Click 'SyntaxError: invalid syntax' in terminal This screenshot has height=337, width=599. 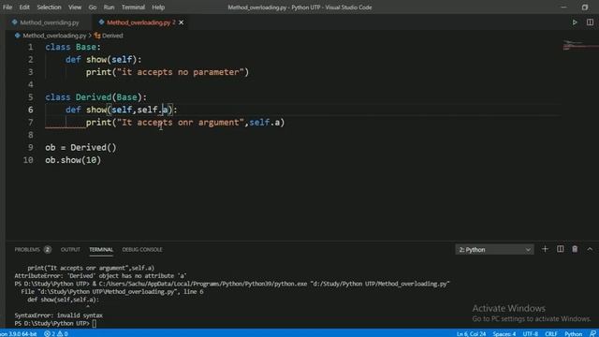pos(58,315)
